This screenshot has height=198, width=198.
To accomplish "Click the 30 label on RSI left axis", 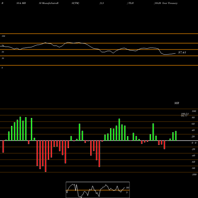I will [x=3, y=58].
